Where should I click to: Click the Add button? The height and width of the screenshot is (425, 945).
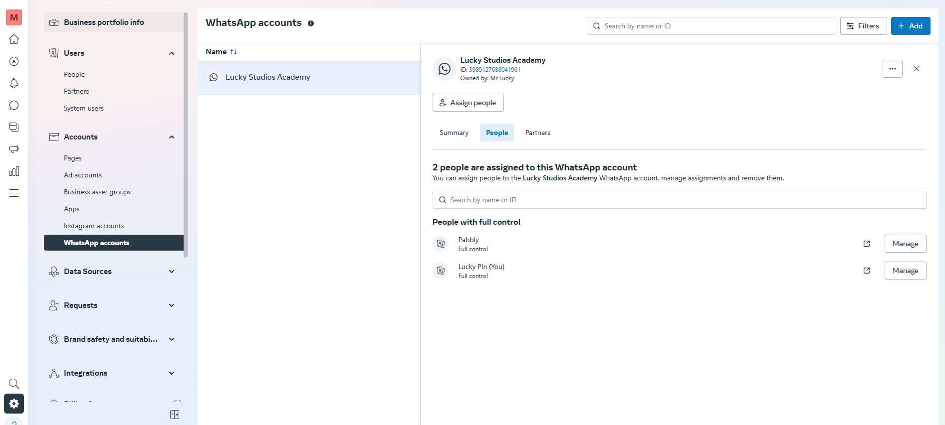pyautogui.click(x=911, y=26)
